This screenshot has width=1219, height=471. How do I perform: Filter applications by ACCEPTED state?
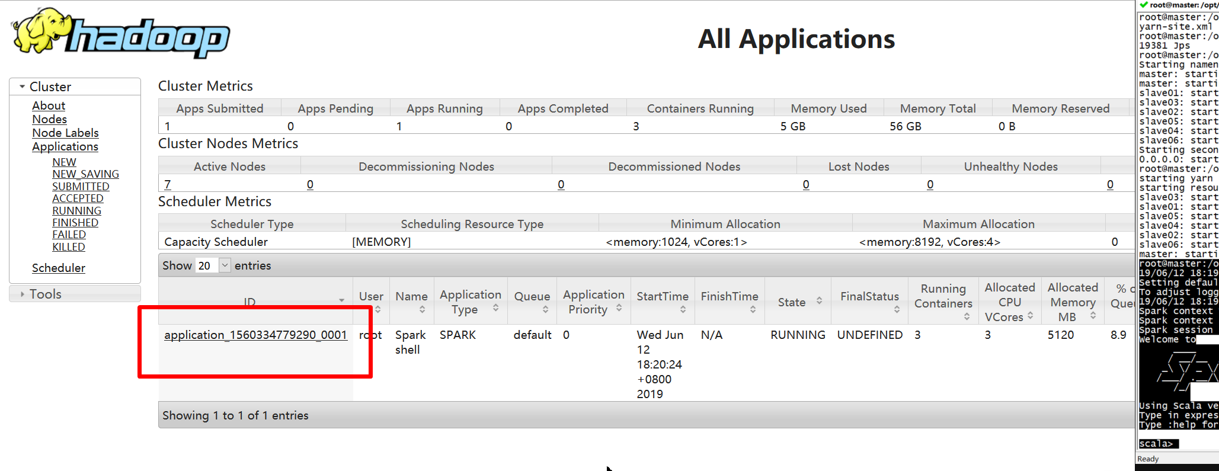(78, 198)
